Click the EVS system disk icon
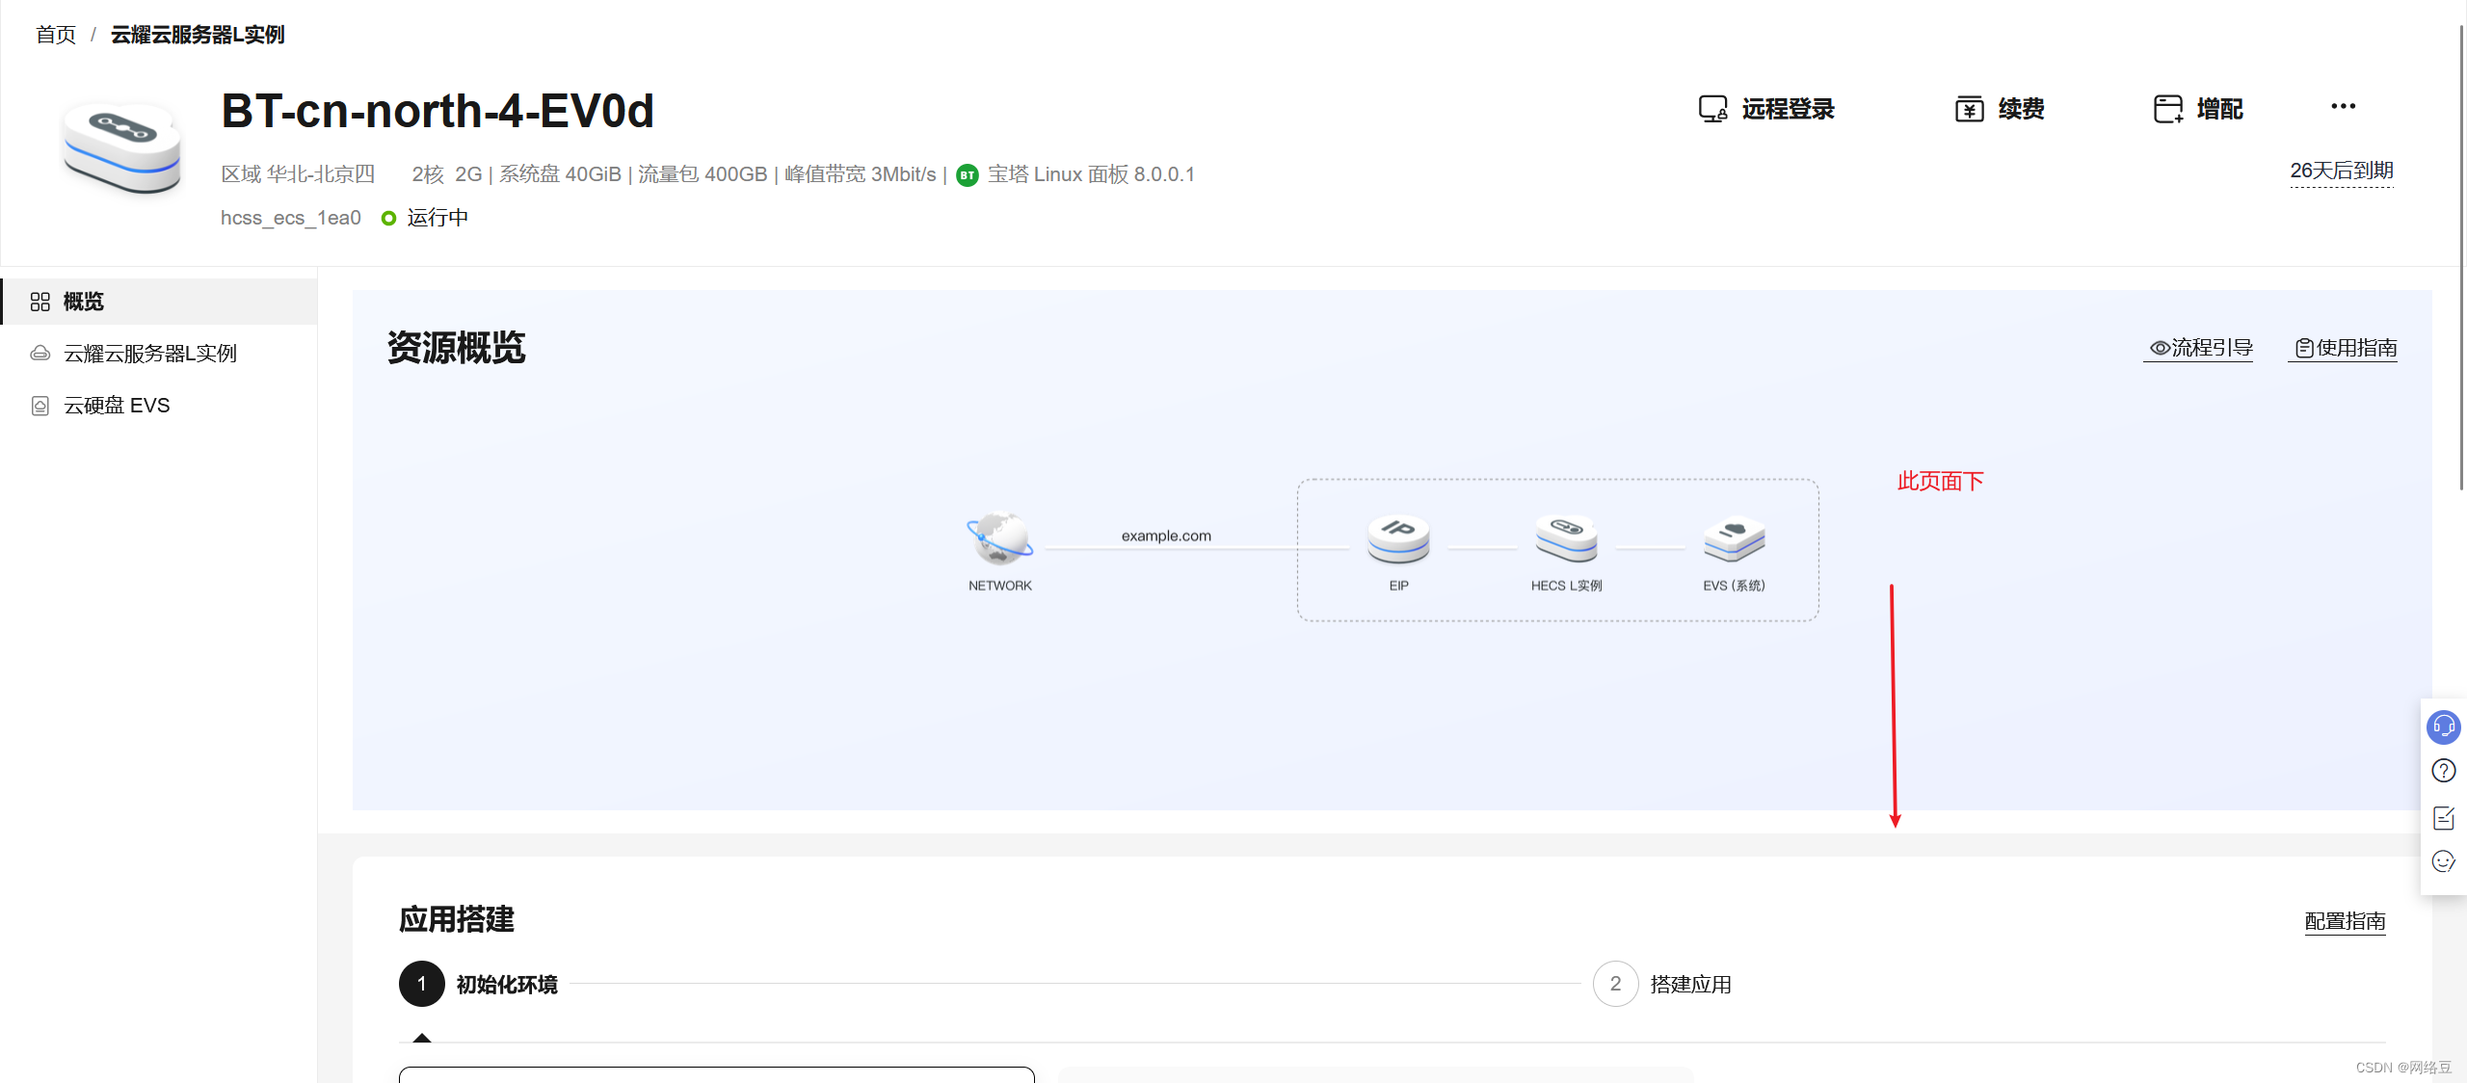 coord(1734,540)
